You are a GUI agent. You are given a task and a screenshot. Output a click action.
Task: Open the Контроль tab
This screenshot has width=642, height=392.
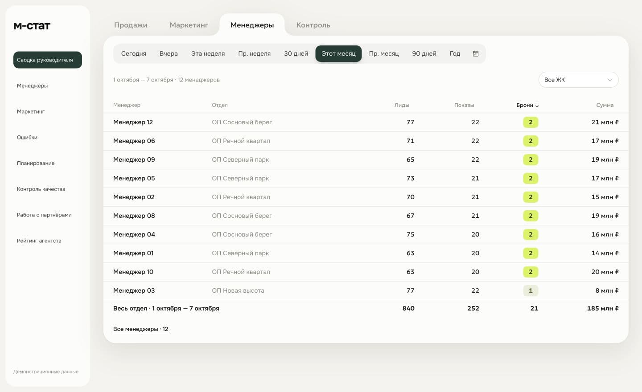click(313, 25)
